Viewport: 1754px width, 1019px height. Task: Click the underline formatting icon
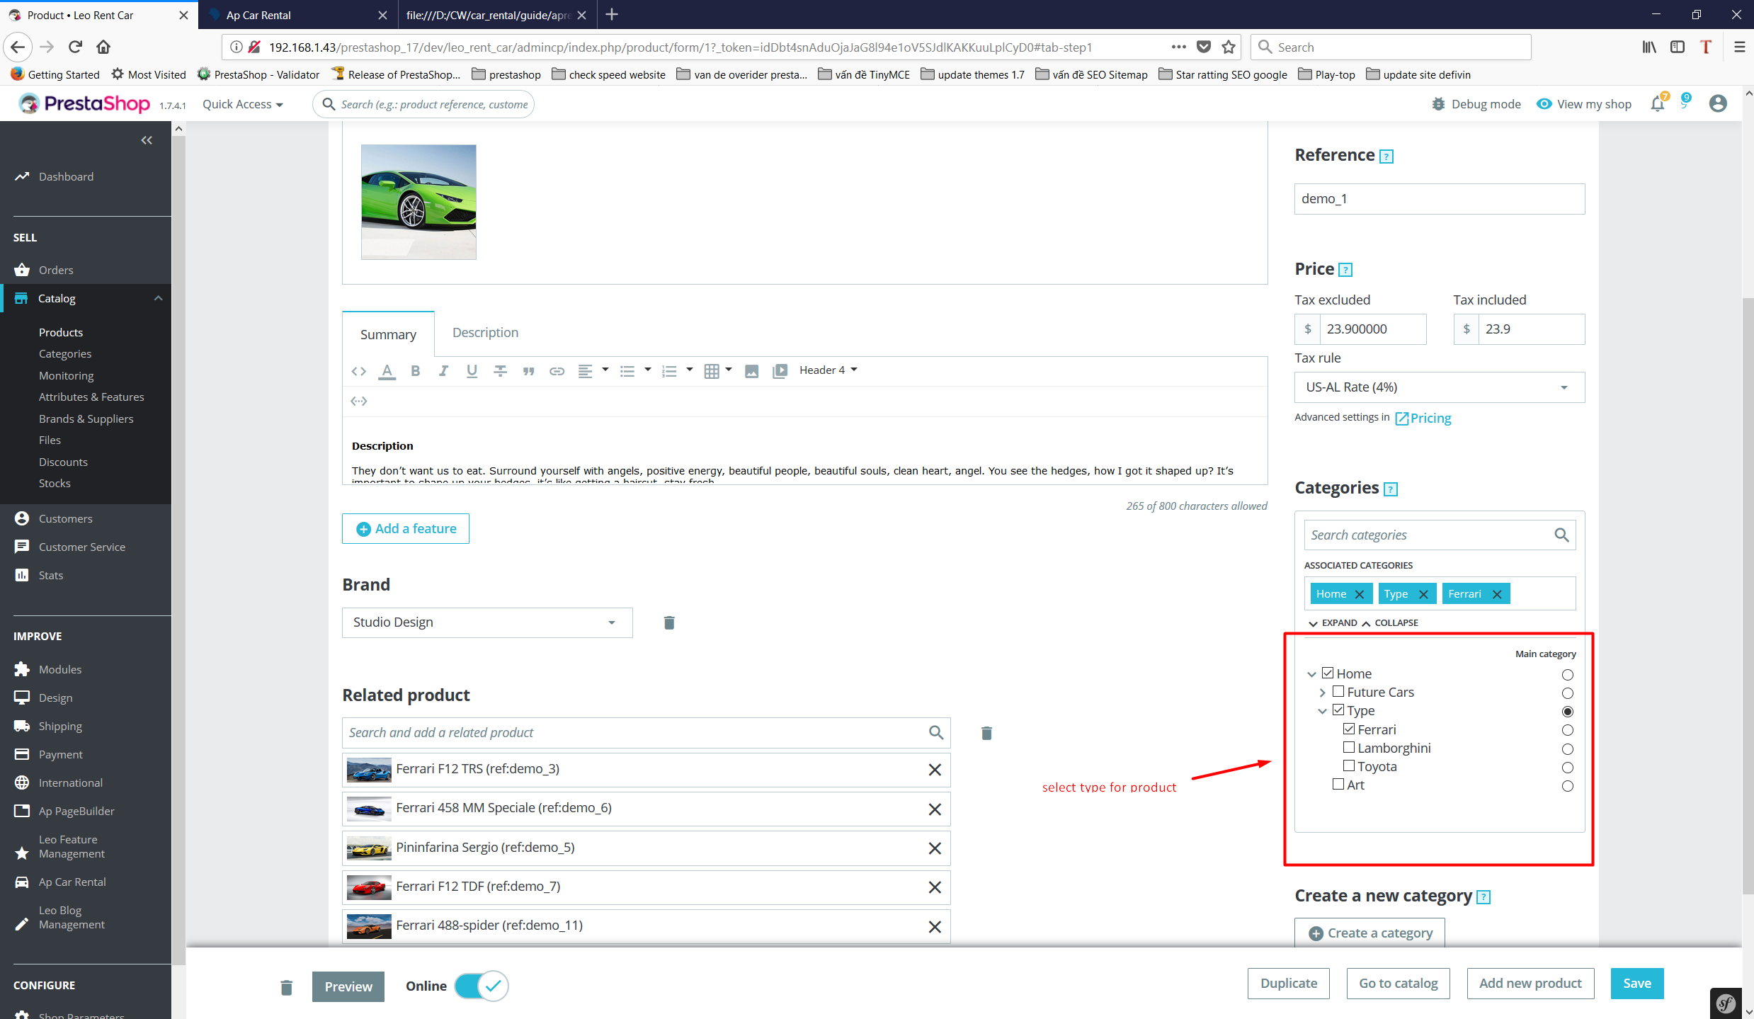(x=472, y=370)
